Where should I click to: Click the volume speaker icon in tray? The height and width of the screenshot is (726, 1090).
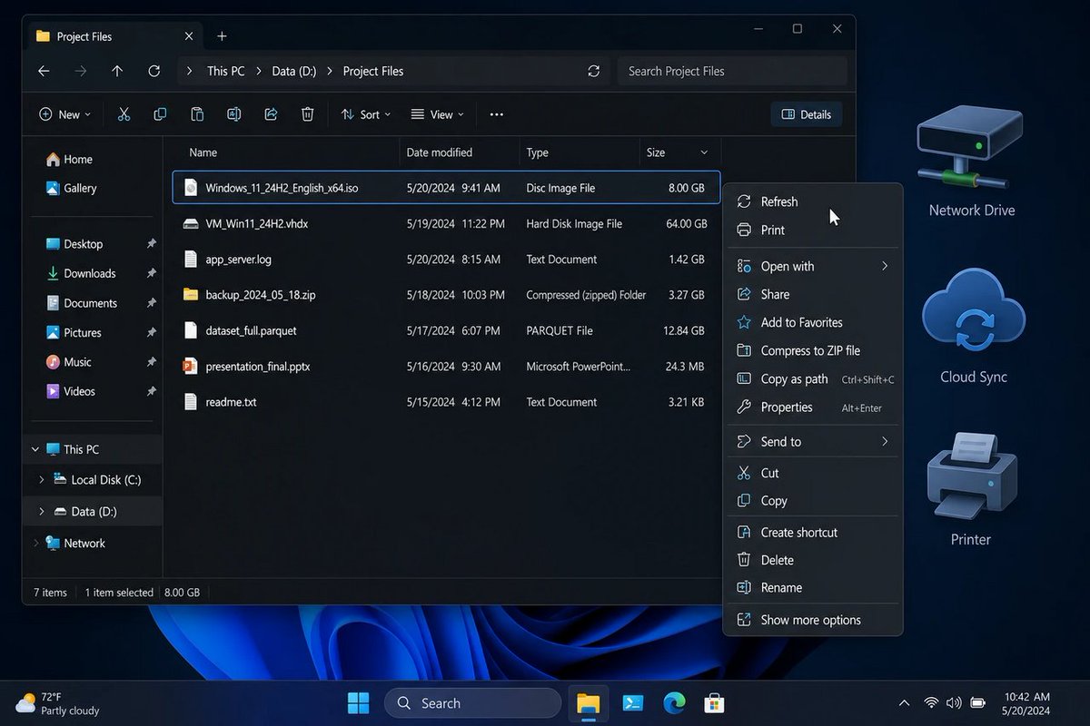(x=954, y=703)
